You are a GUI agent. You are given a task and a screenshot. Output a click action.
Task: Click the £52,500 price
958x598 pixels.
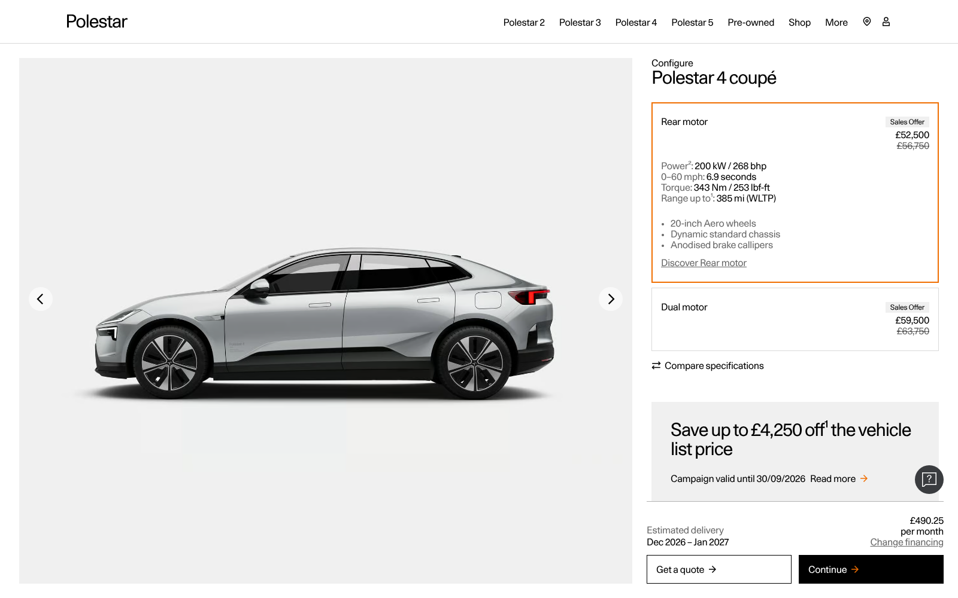click(912, 135)
